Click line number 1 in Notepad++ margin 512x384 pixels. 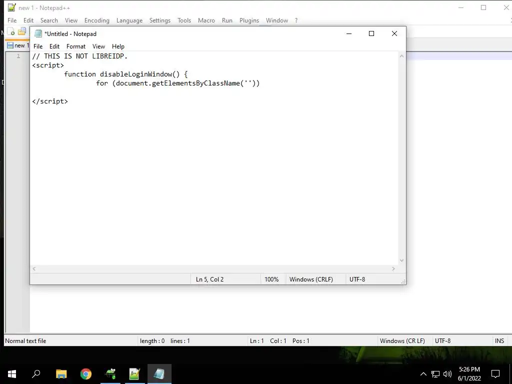(x=18, y=56)
